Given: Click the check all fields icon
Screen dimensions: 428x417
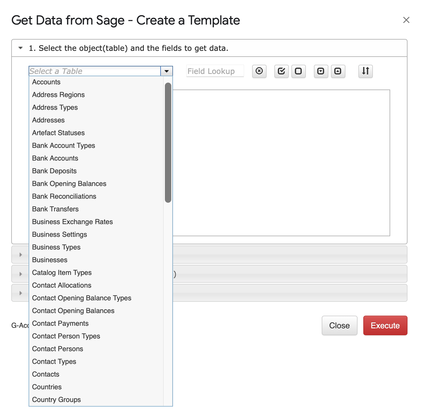Looking at the screenshot, I should [x=281, y=71].
